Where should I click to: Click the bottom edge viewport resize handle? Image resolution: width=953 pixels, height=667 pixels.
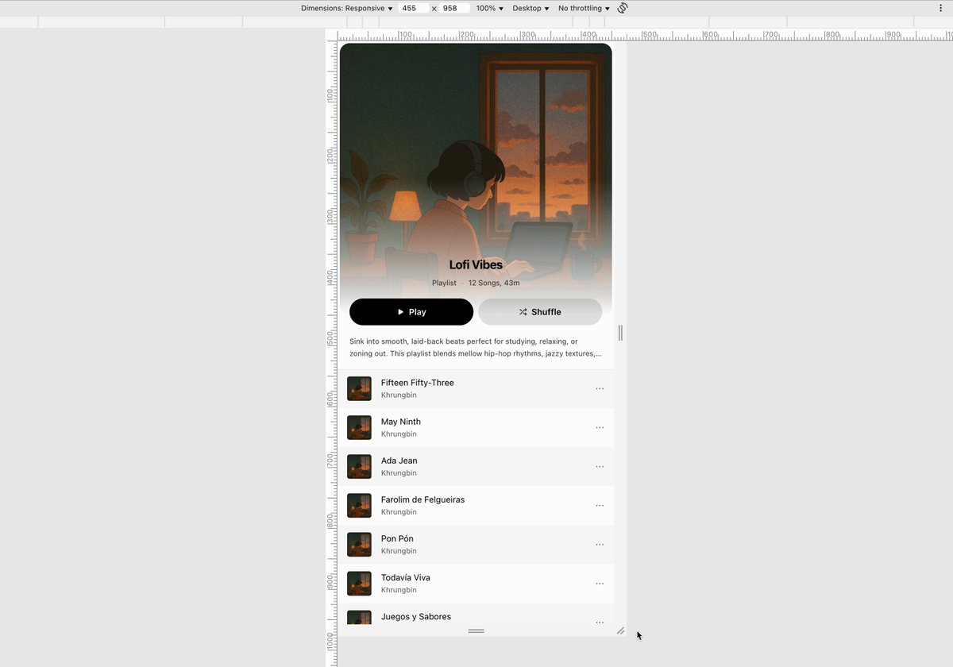click(x=476, y=631)
